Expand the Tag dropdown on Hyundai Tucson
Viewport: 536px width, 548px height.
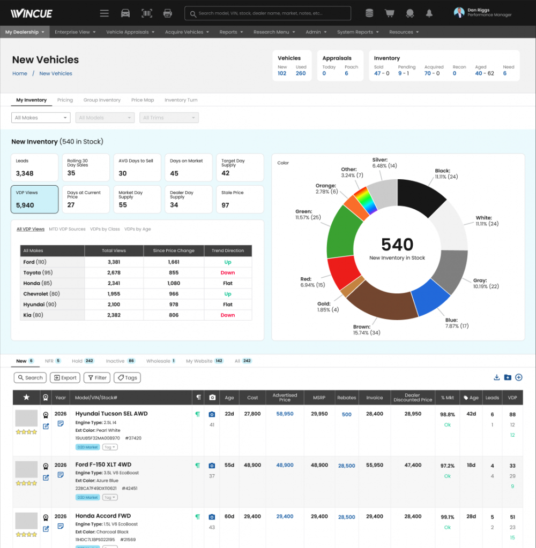pos(110,447)
